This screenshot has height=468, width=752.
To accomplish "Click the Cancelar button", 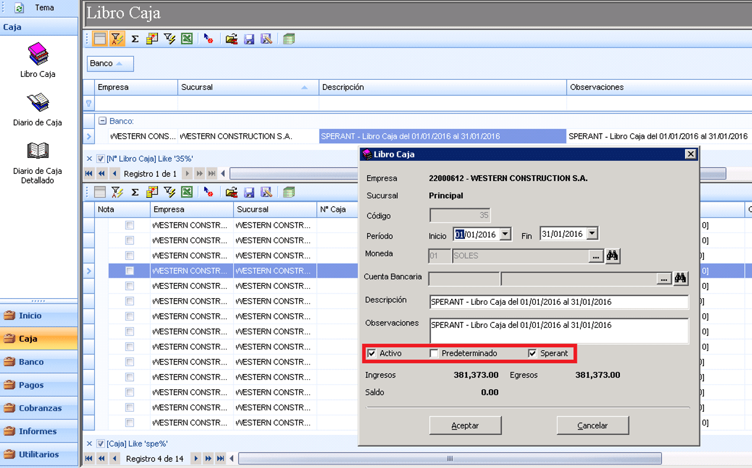I will pos(593,425).
